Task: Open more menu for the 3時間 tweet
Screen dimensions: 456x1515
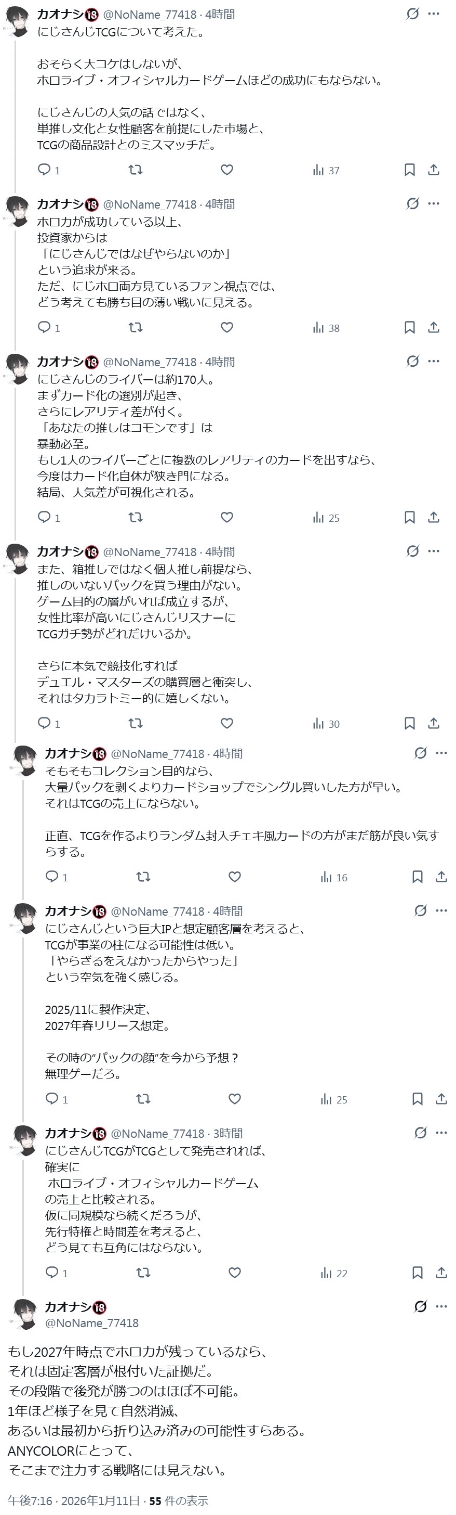Action: [x=441, y=1133]
